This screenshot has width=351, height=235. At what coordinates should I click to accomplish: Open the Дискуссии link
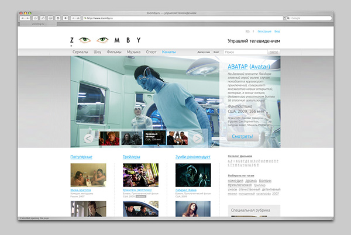[x=204, y=52]
